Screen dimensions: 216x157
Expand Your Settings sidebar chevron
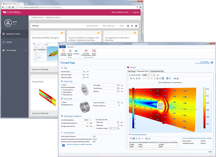[x=26, y=50]
